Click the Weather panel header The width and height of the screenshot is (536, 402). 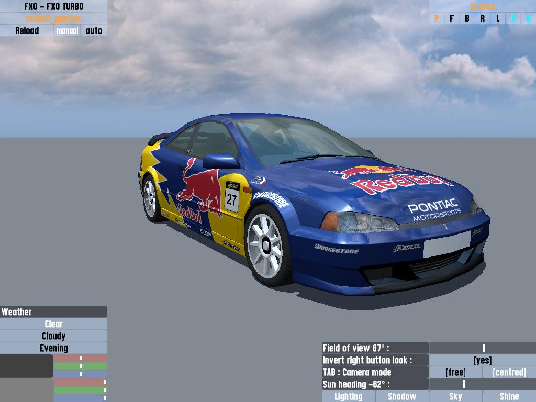tap(53, 312)
